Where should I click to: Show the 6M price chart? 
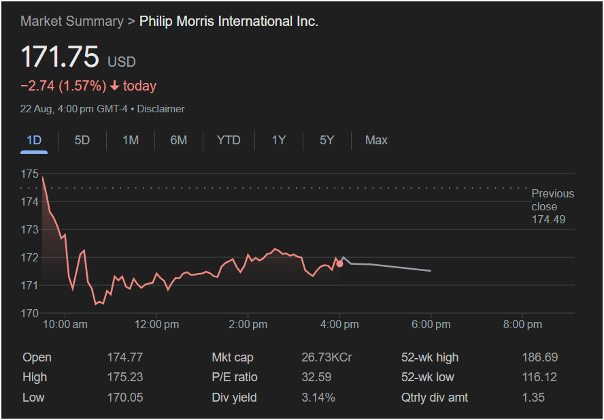[178, 140]
